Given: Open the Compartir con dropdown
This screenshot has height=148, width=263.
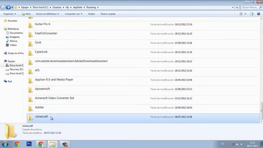Looking at the screenshot, I should [74, 14].
